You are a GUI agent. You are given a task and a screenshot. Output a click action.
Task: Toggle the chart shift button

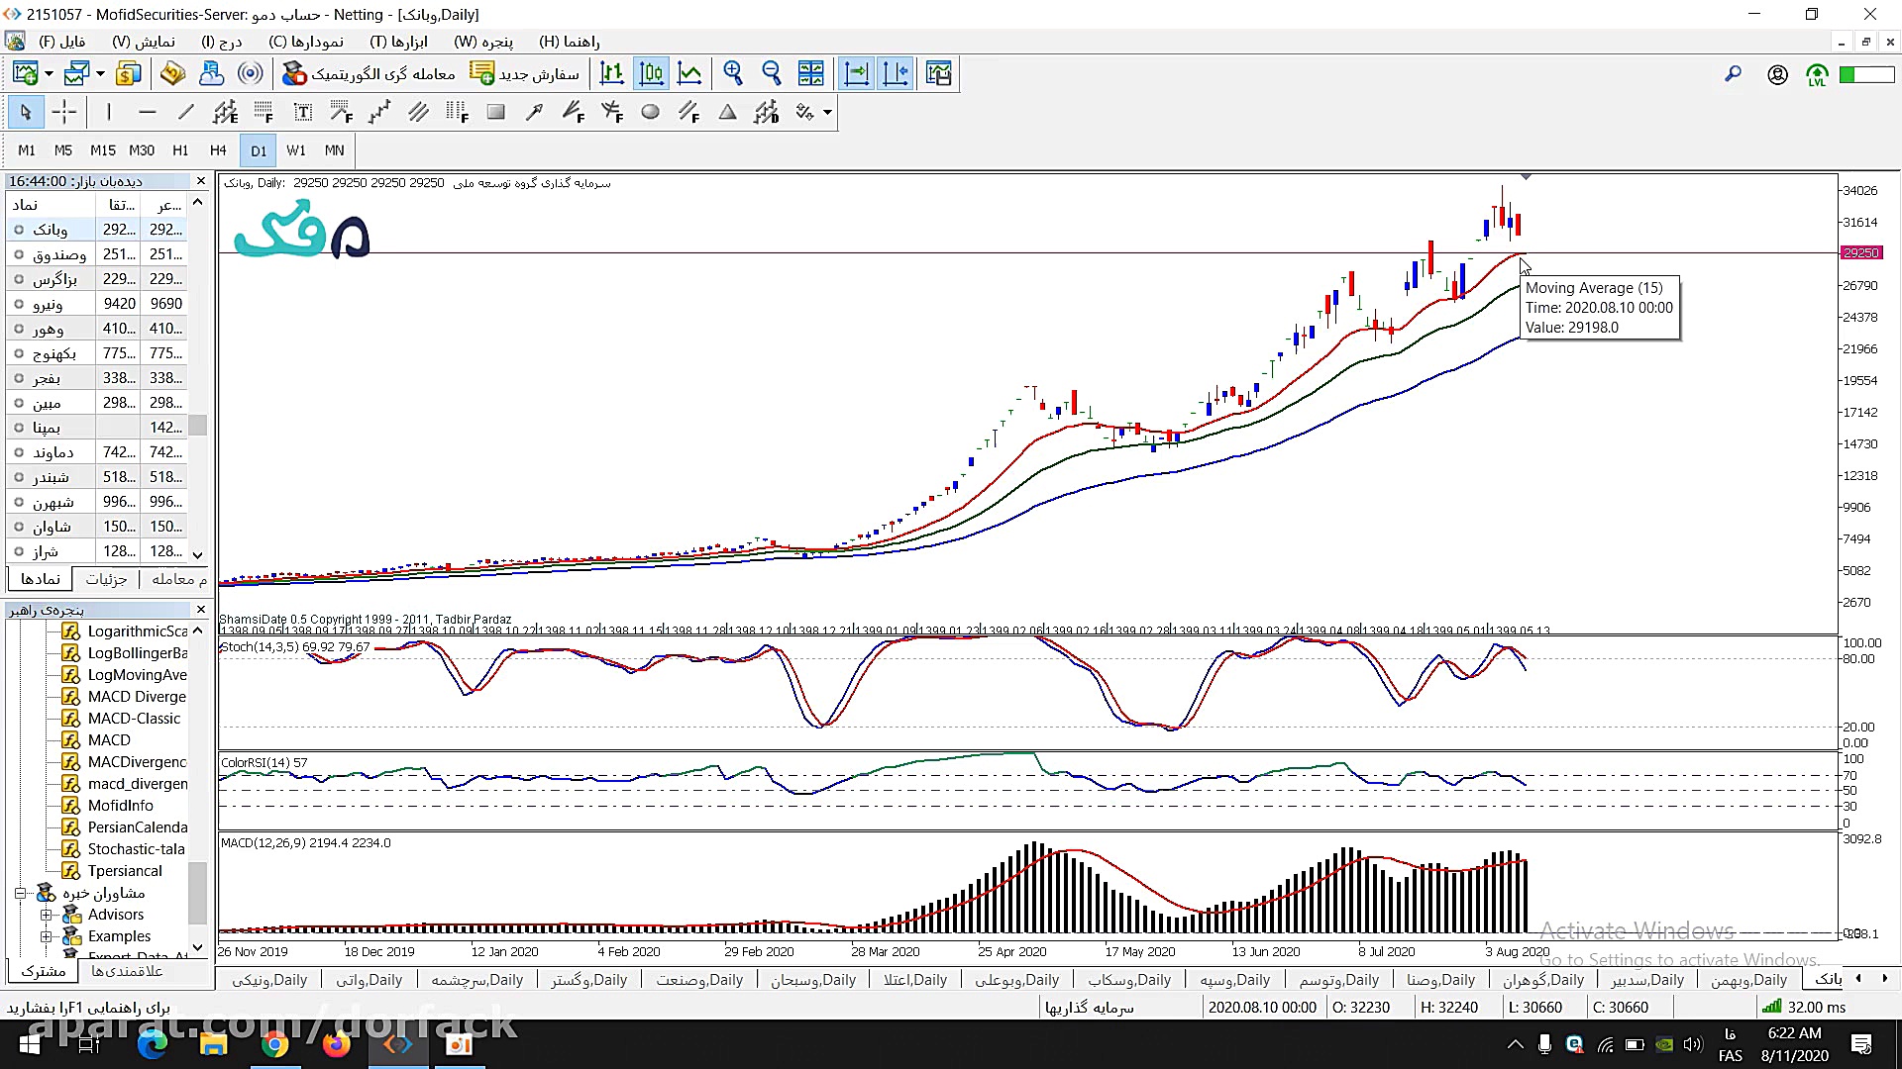pyautogui.click(x=896, y=73)
